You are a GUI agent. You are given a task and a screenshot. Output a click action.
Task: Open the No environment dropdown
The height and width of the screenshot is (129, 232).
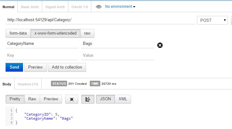point(120,7)
